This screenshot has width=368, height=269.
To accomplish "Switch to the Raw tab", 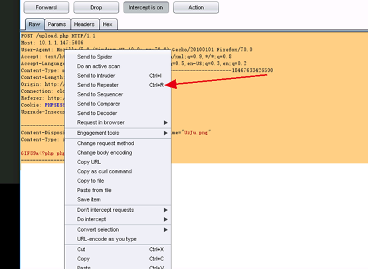I will pyautogui.click(x=35, y=24).
